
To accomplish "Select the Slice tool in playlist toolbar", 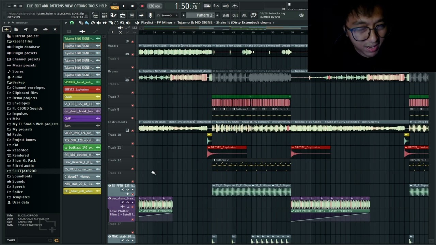I will pyautogui.click(x=111, y=23).
